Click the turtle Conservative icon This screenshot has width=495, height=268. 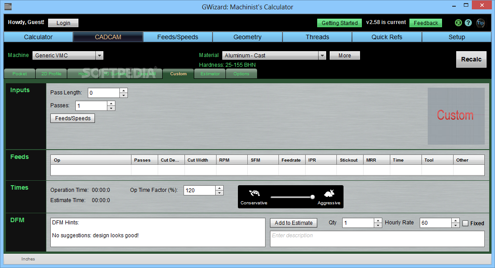click(254, 193)
